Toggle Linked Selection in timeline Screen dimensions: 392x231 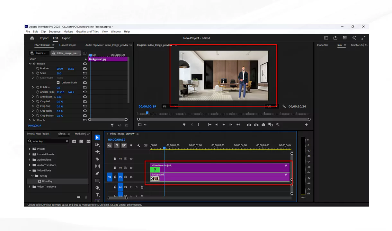tap(124, 145)
